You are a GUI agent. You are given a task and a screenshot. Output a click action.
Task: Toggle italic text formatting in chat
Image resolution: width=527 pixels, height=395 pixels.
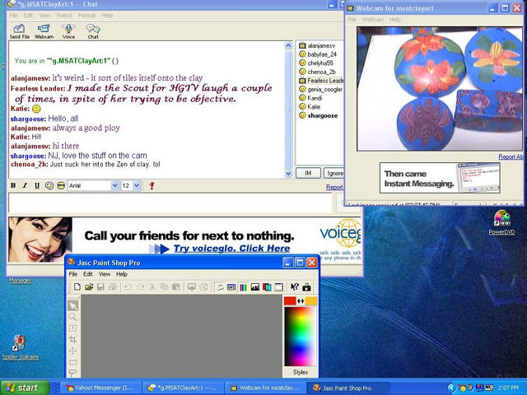tap(25, 185)
